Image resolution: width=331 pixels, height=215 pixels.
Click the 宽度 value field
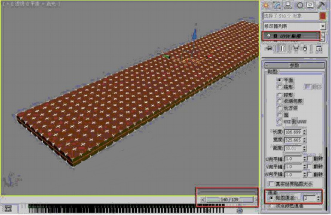[293, 140]
